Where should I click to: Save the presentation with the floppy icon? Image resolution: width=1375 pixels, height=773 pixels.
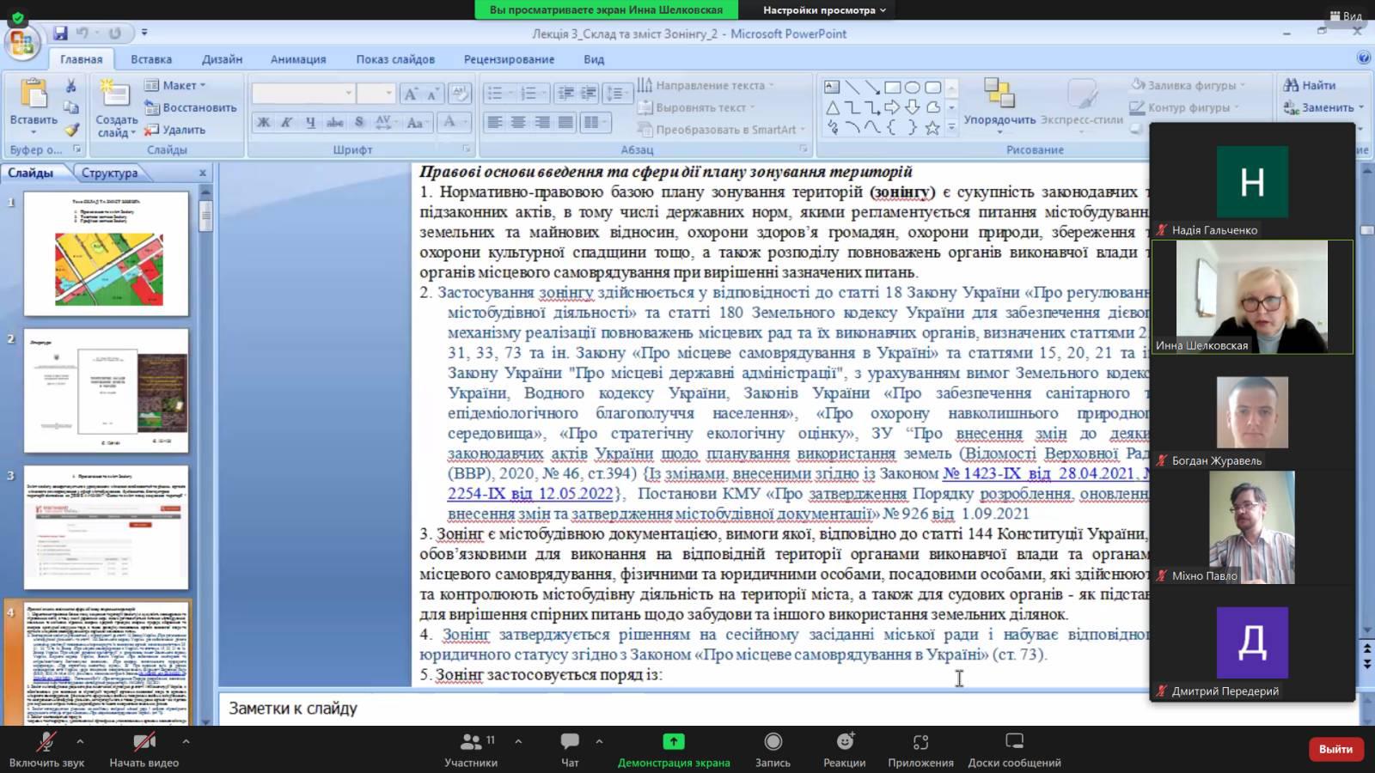[x=60, y=33]
